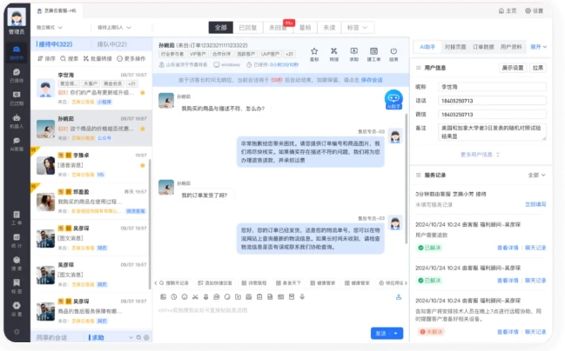This screenshot has width=565, height=351.
Task: Click the 备注 notes text box
Action: pyautogui.click(x=492, y=132)
